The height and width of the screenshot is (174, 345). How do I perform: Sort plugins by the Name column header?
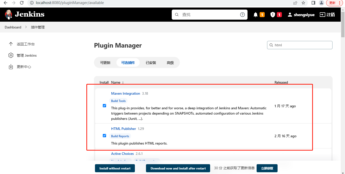point(117,82)
